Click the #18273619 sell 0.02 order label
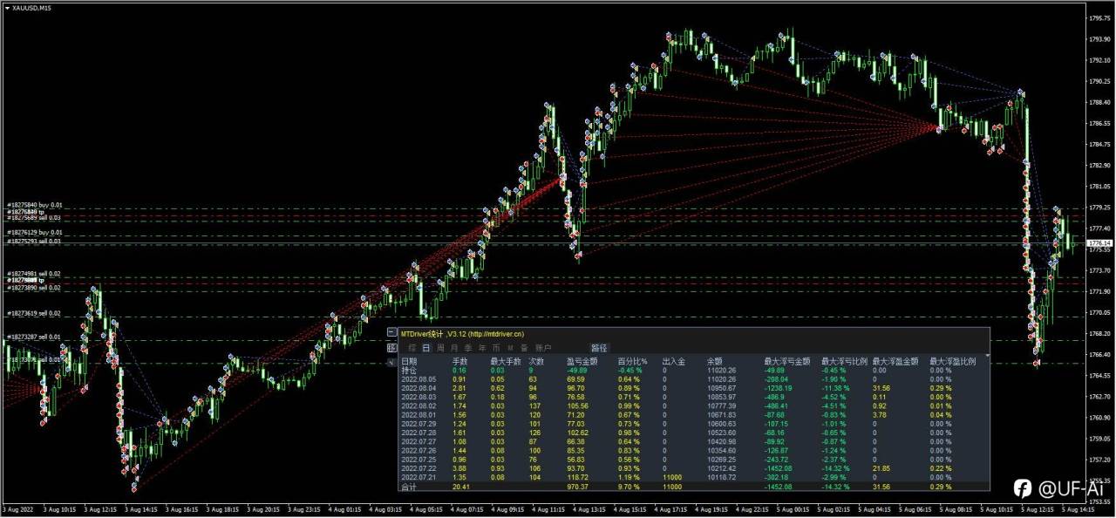This screenshot has height=518, width=1116. tap(33, 313)
